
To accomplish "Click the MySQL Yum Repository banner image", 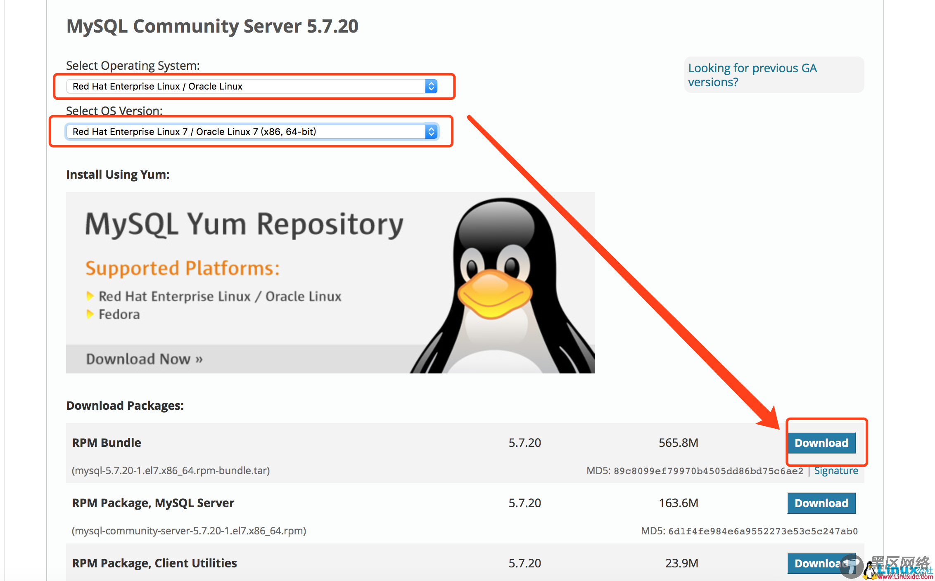I will click(x=330, y=283).
